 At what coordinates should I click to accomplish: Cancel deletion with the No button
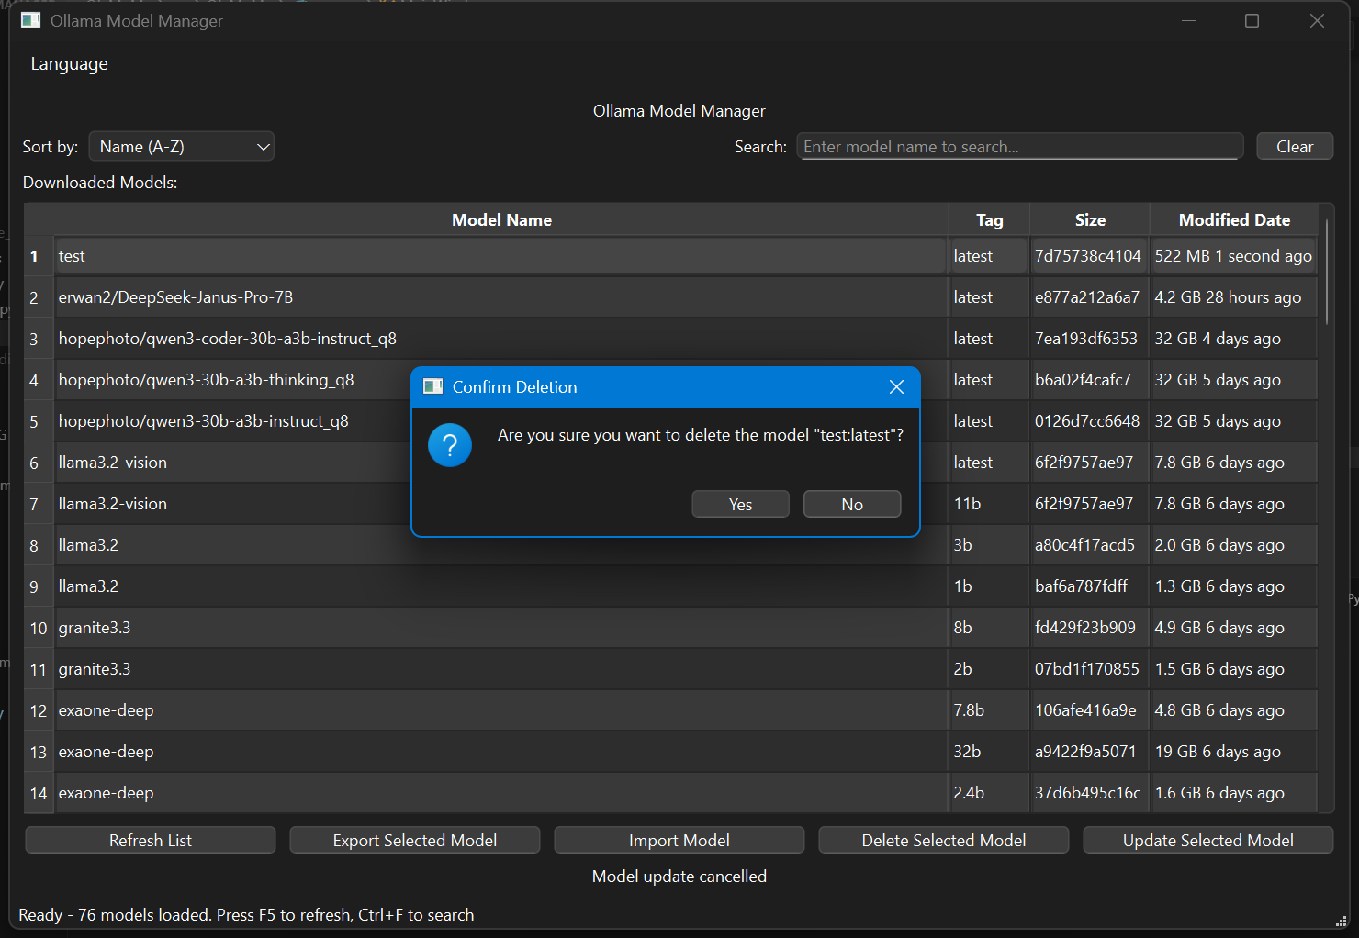pos(852,504)
